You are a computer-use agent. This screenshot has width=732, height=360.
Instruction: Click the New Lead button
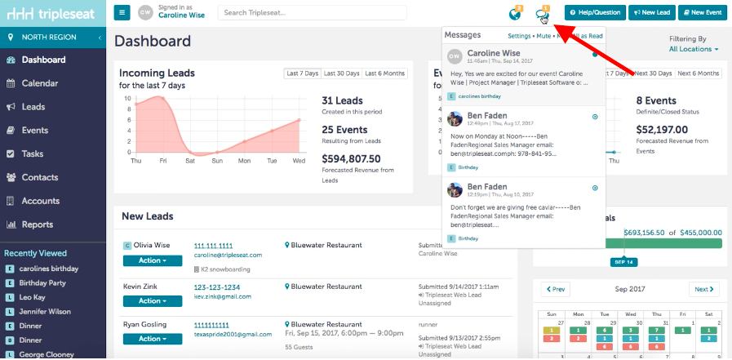tap(652, 12)
